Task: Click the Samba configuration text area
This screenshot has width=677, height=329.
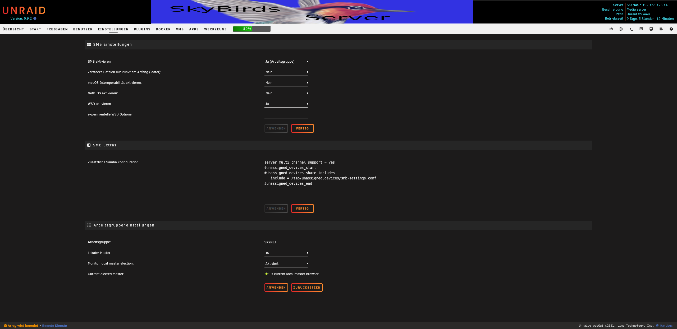Action: click(x=426, y=178)
